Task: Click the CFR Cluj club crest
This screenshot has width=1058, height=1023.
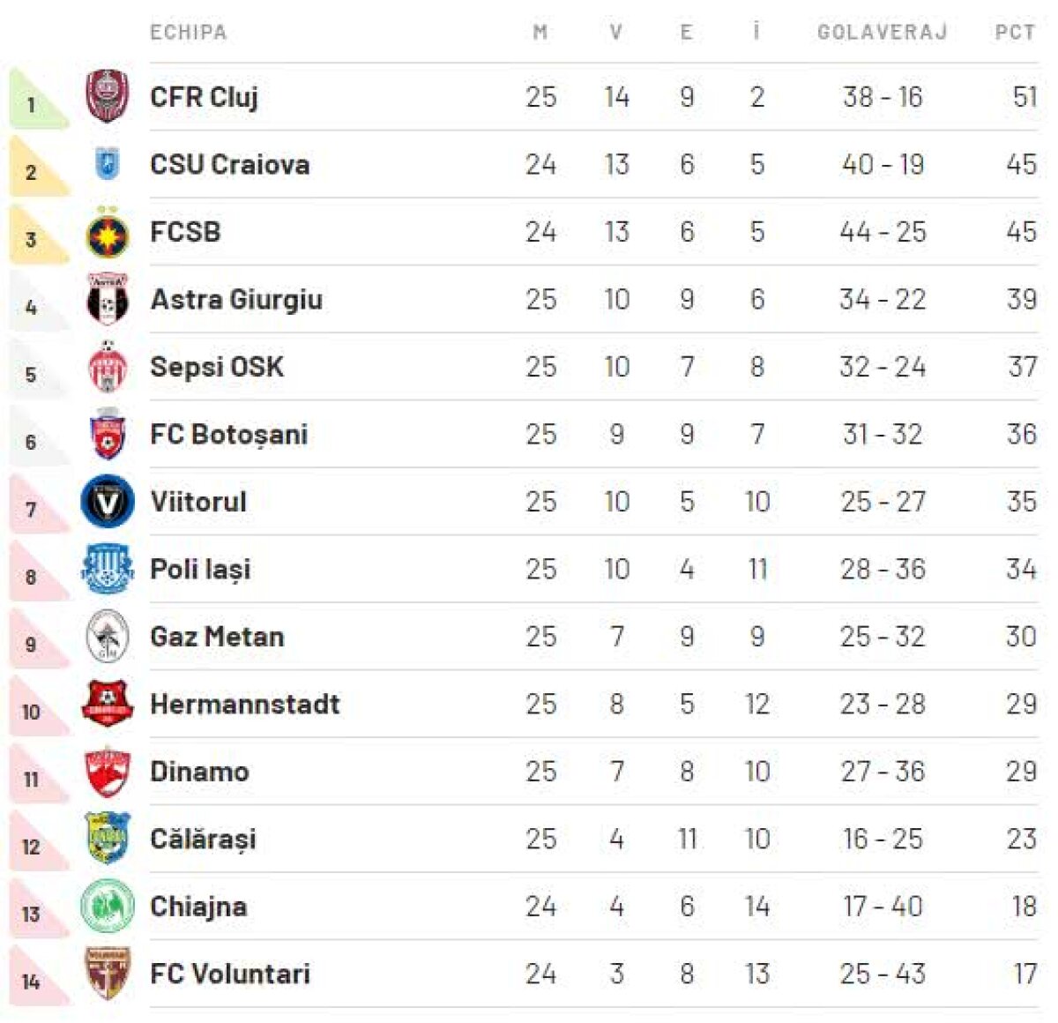Action: 108,96
